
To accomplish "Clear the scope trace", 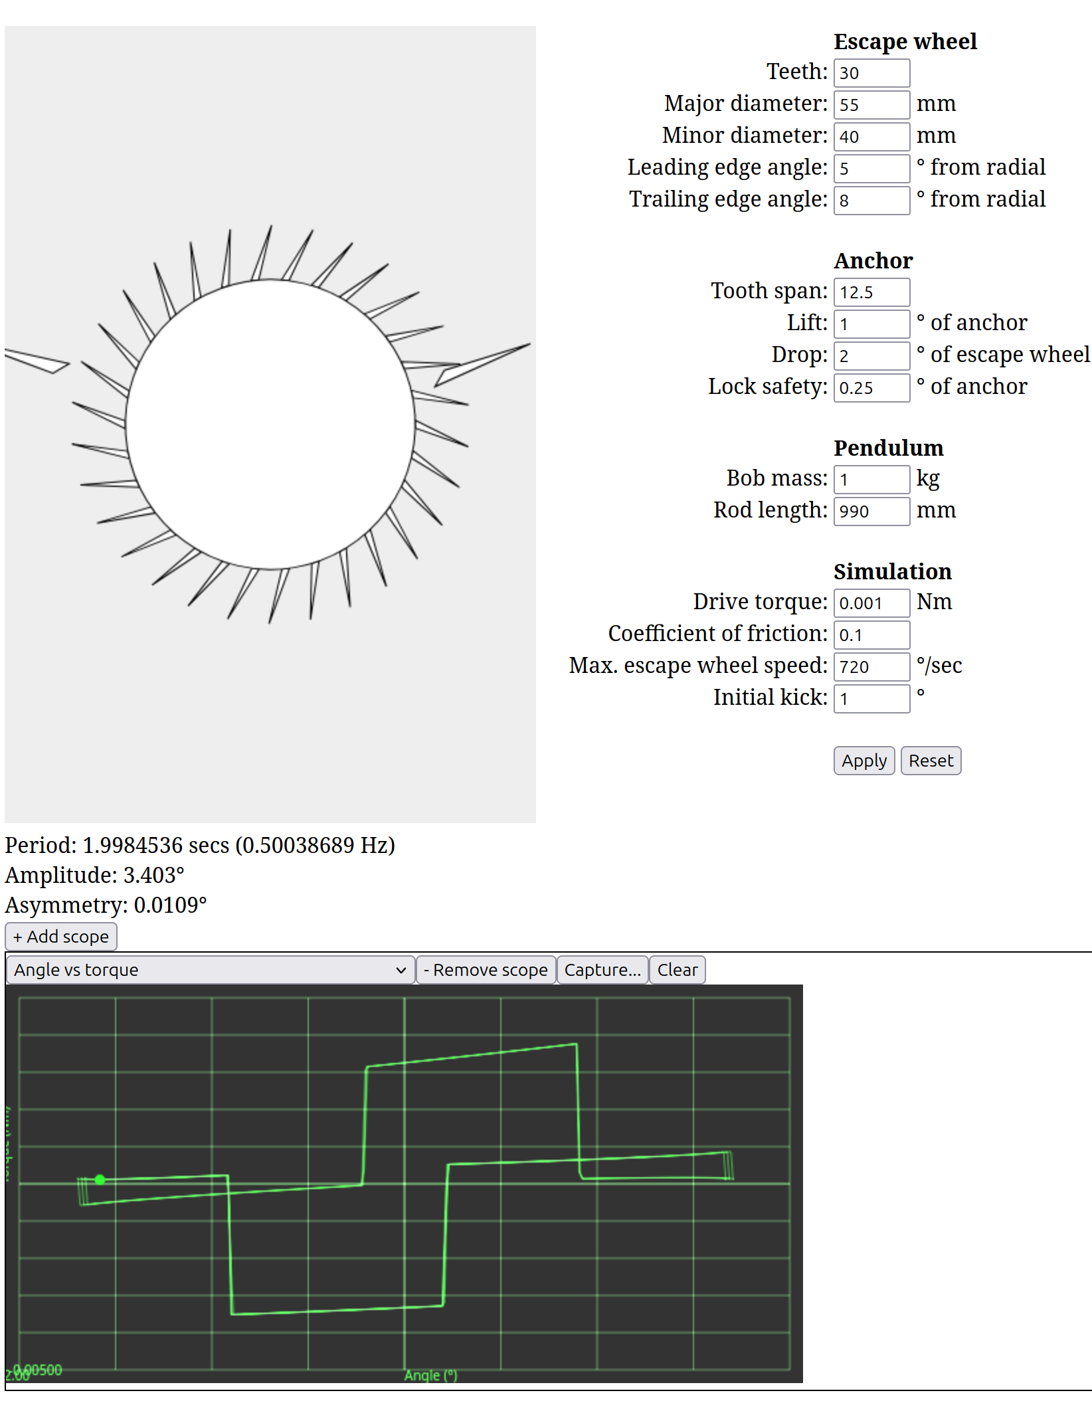I will (677, 970).
